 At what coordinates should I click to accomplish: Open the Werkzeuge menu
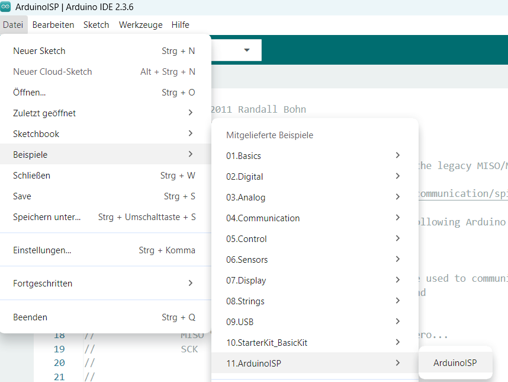pyautogui.click(x=140, y=25)
